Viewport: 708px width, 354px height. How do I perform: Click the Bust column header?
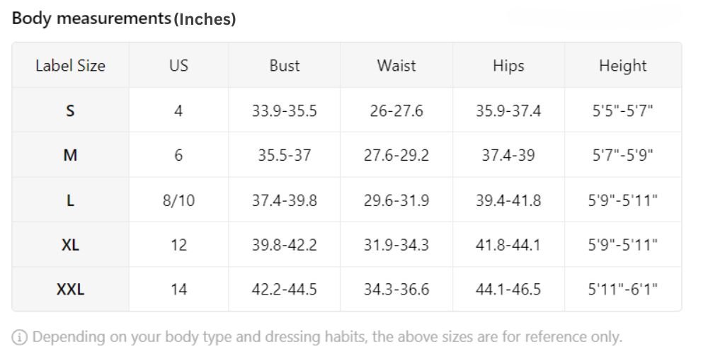pyautogui.click(x=285, y=65)
